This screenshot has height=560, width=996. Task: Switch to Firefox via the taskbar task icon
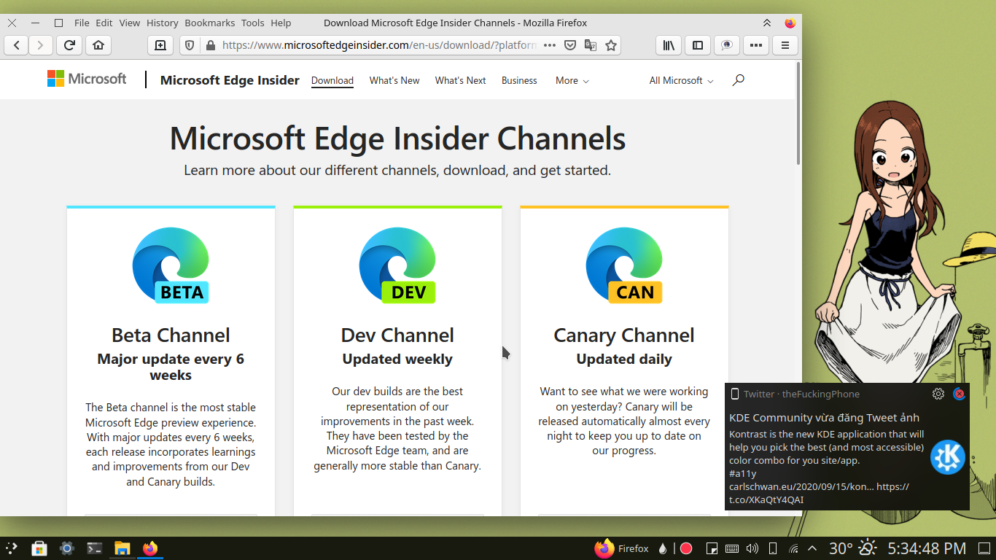(x=149, y=548)
